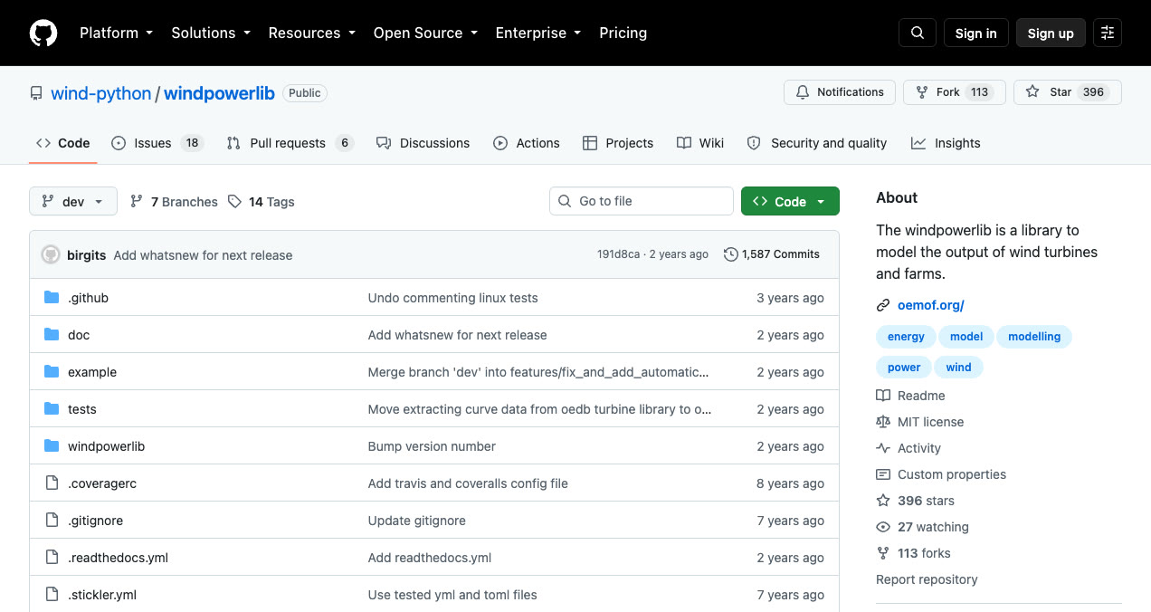Click the example folder icon

[52, 372]
